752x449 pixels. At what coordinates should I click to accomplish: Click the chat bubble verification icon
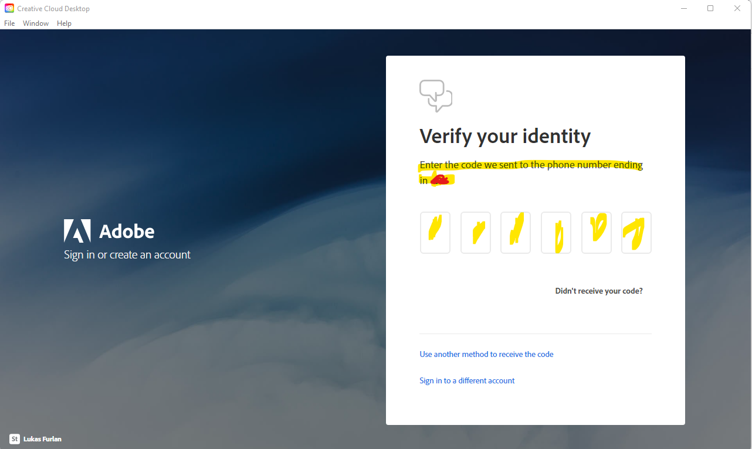click(435, 96)
